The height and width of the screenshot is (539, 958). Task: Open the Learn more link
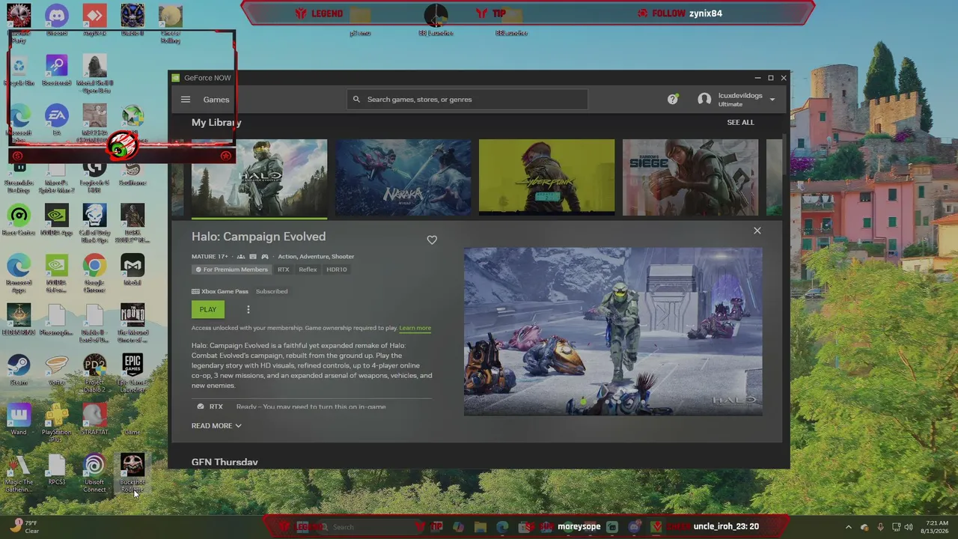click(x=415, y=328)
